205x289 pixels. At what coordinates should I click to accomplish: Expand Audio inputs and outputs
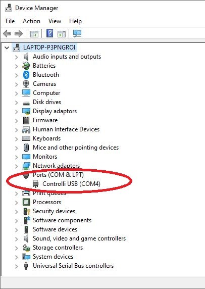tap(16, 57)
